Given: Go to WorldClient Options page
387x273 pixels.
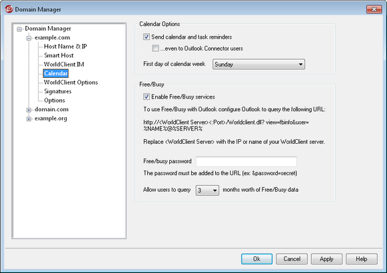Looking at the screenshot, I should (x=71, y=83).
